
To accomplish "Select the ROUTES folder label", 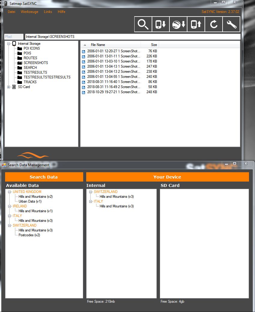I will 30,58.
